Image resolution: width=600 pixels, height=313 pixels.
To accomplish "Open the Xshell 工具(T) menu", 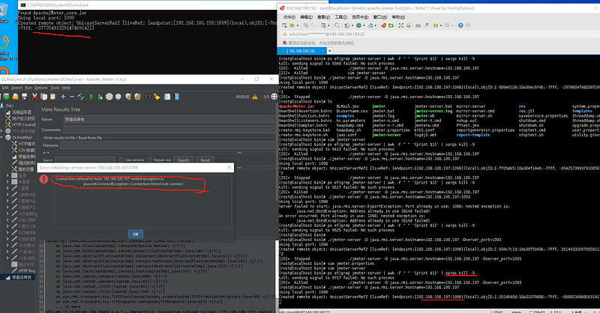I will coord(340,17).
